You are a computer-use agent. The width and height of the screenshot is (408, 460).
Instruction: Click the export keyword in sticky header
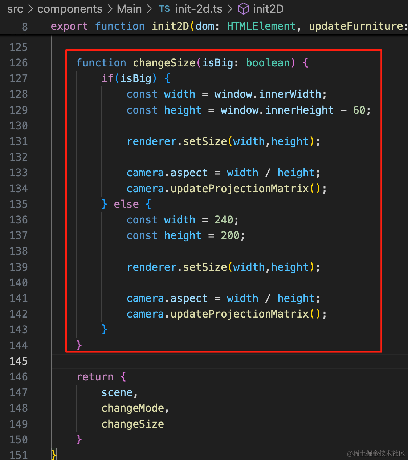click(x=69, y=27)
